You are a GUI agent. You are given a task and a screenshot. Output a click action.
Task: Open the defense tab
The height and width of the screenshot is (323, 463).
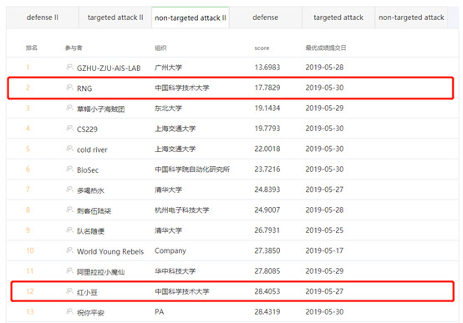pos(265,18)
